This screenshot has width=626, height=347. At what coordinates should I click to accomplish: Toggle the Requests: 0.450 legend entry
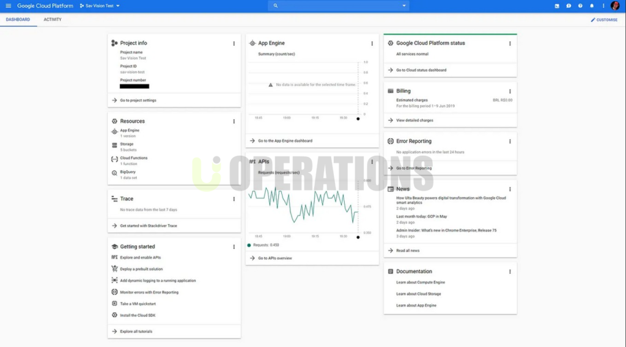263,246
